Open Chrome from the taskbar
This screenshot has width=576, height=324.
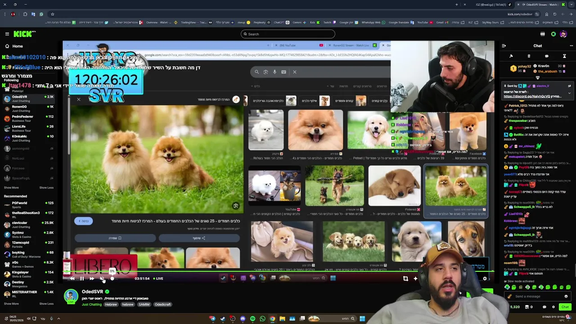(x=272, y=319)
